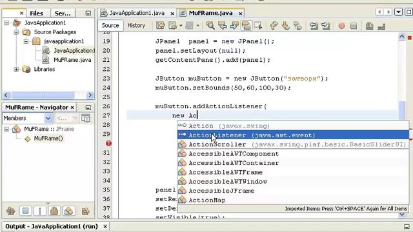Choose ActionListener (java.awt.event) completion item
413x232 pixels.
pos(293,135)
